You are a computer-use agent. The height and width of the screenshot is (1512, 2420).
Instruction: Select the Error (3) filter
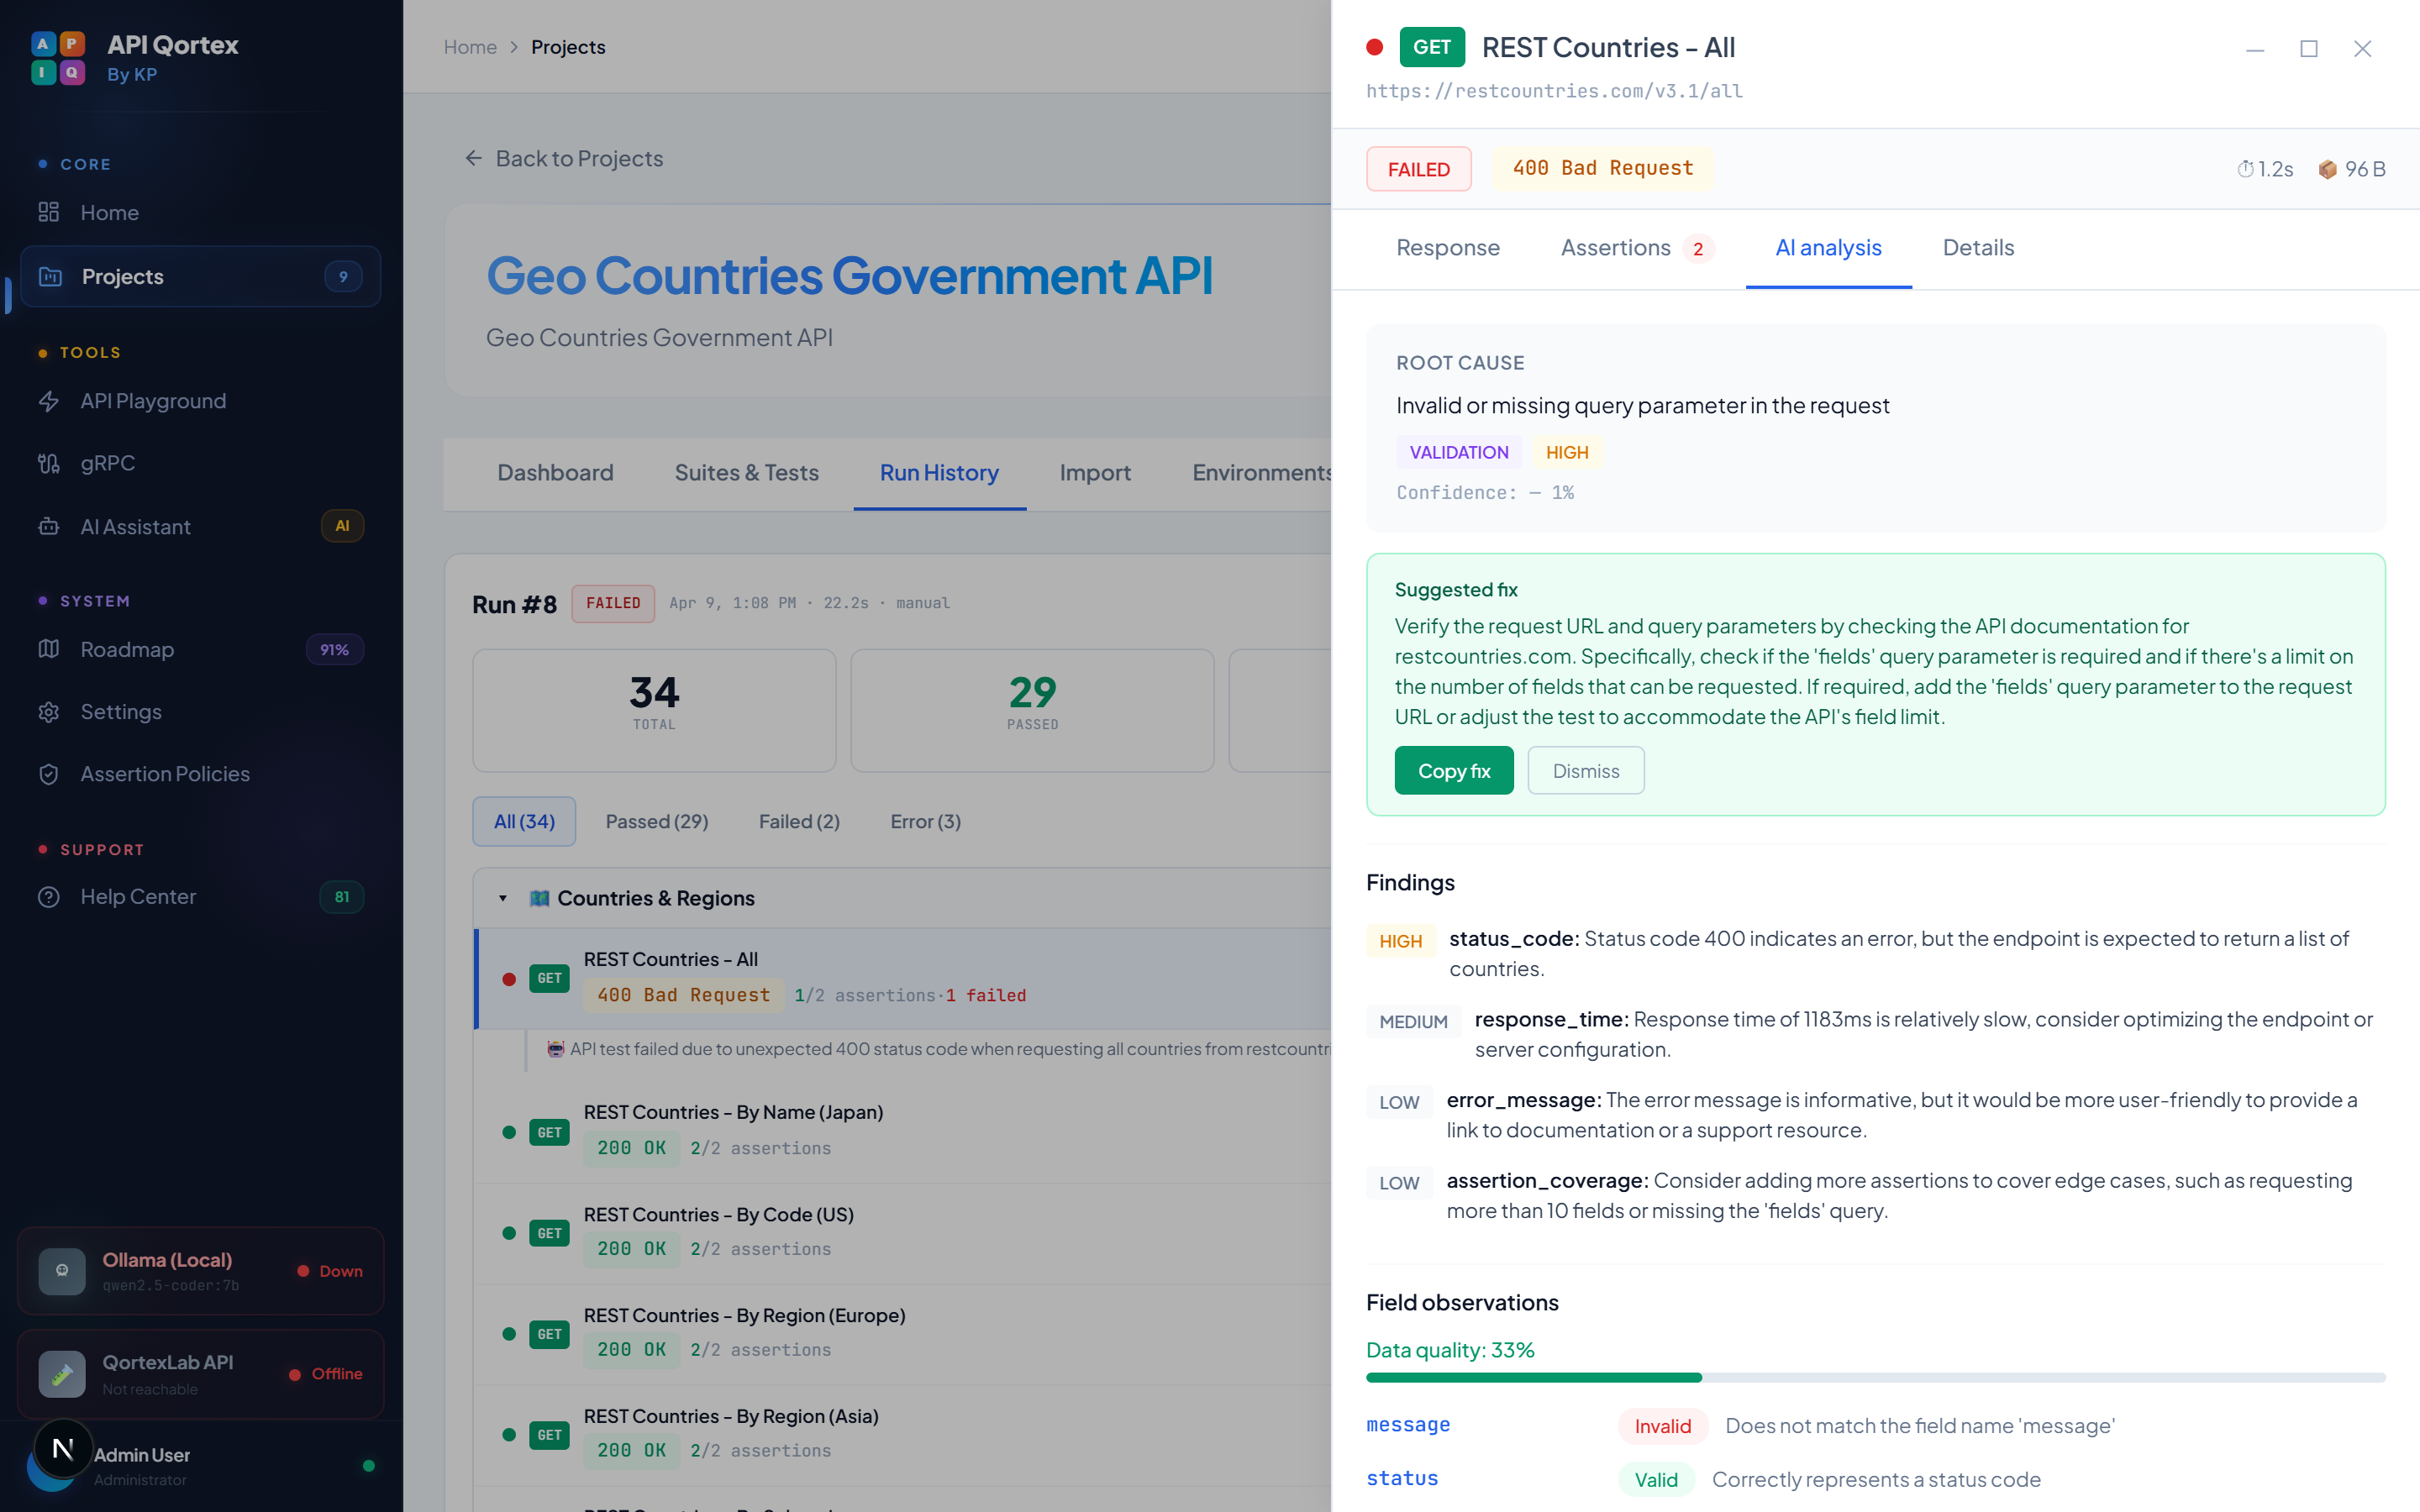click(x=925, y=821)
